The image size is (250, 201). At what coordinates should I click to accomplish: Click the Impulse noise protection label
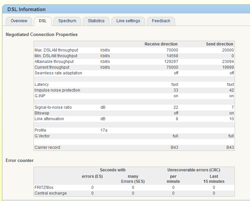tap(57, 90)
